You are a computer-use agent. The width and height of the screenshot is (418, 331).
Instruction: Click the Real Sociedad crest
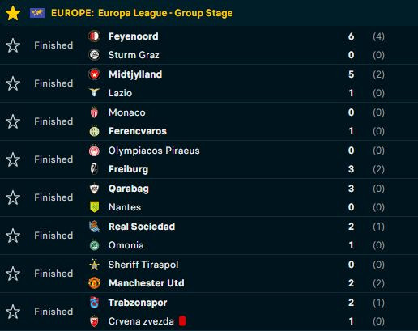95,227
